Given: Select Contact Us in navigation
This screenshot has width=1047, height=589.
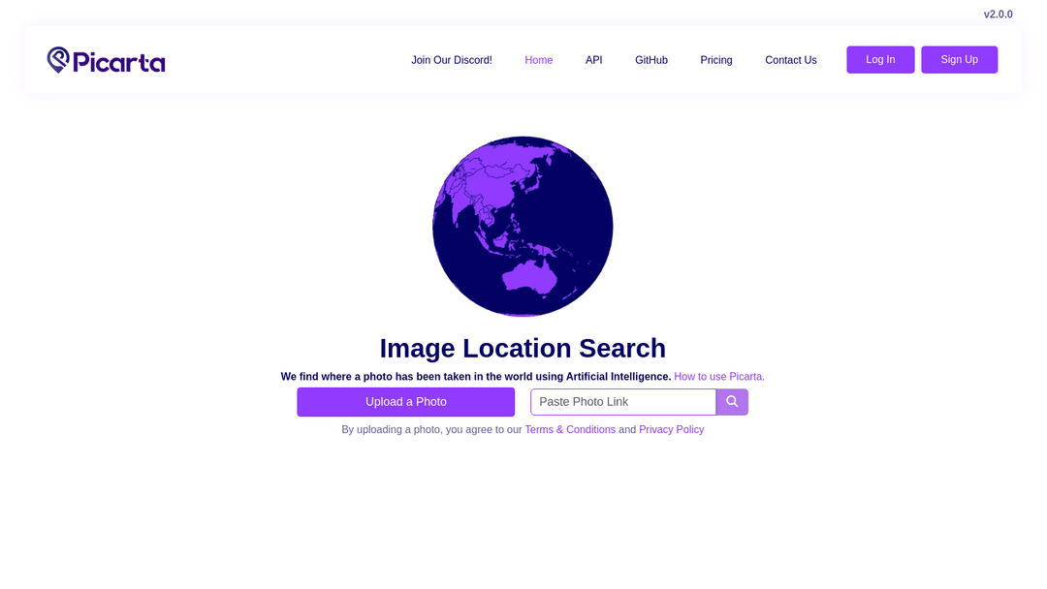Looking at the screenshot, I should click(791, 60).
